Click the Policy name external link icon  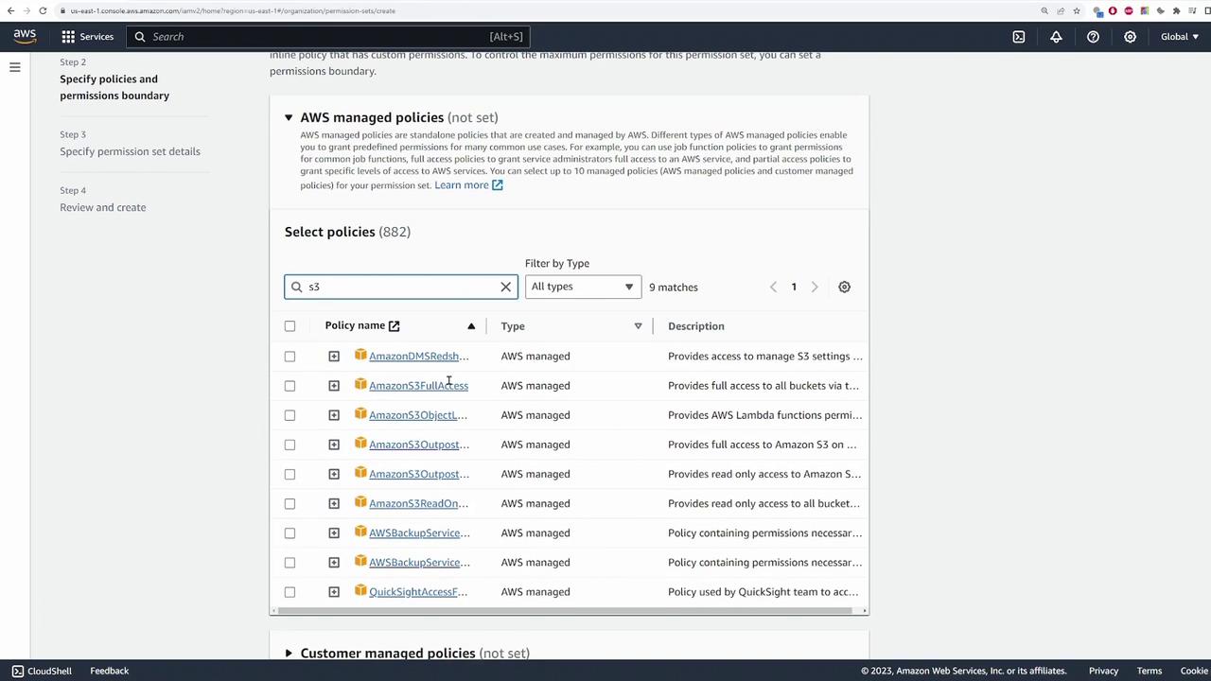[394, 326]
